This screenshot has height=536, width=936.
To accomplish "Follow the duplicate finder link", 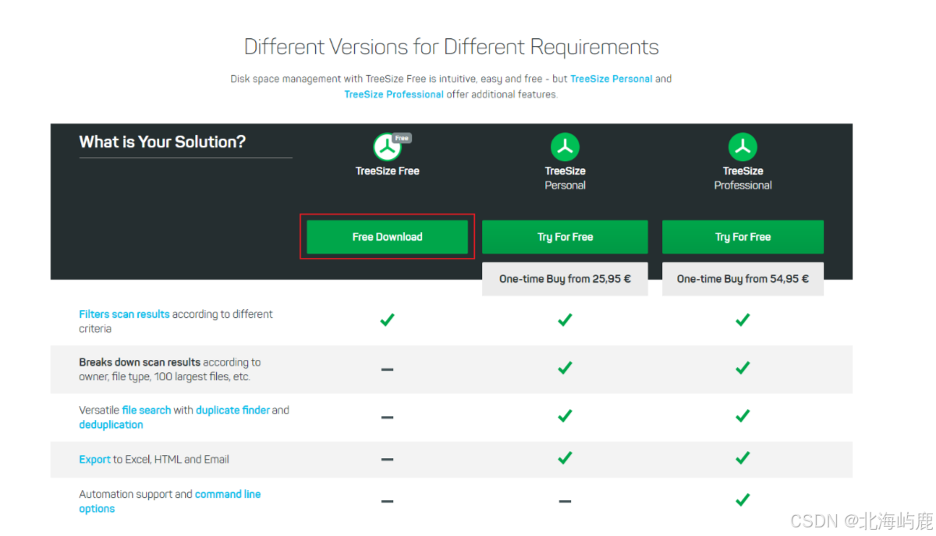I will pyautogui.click(x=232, y=410).
